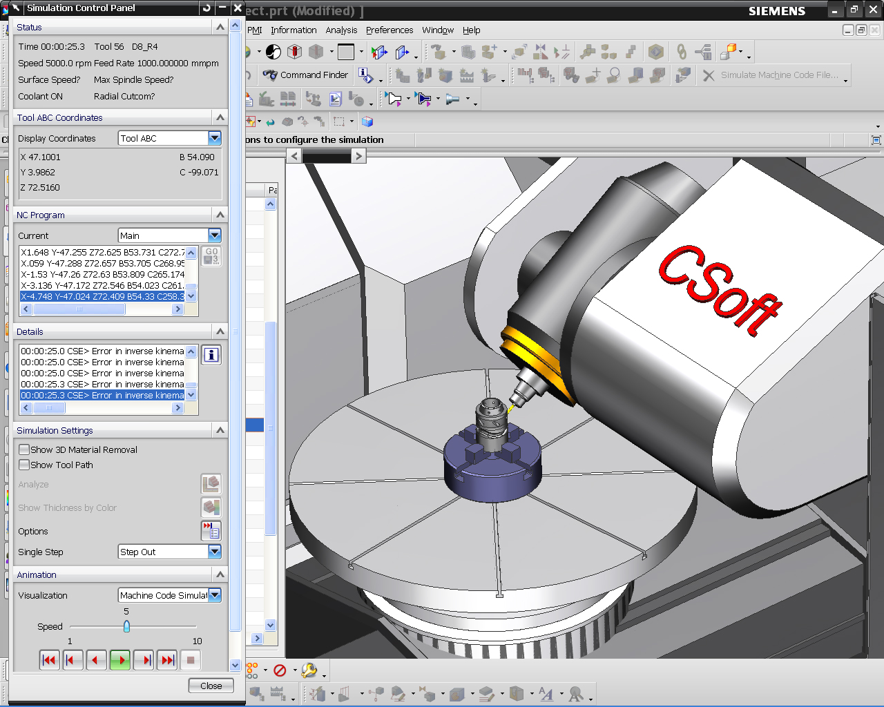Collapse the NC Program section
Viewport: 884px width, 707px height.
click(x=220, y=215)
